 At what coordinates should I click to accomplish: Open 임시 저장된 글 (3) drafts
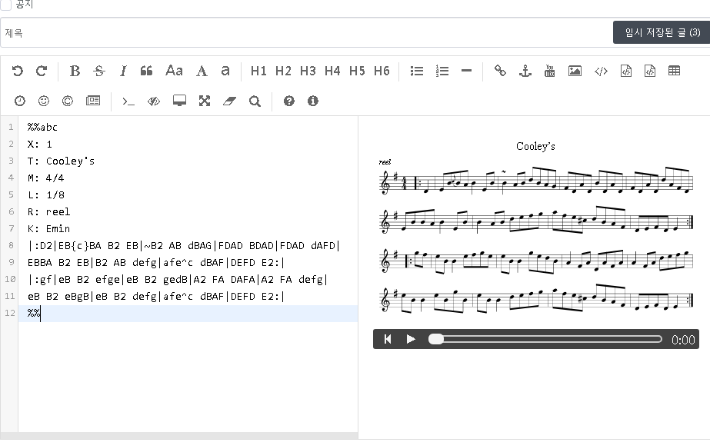click(662, 32)
